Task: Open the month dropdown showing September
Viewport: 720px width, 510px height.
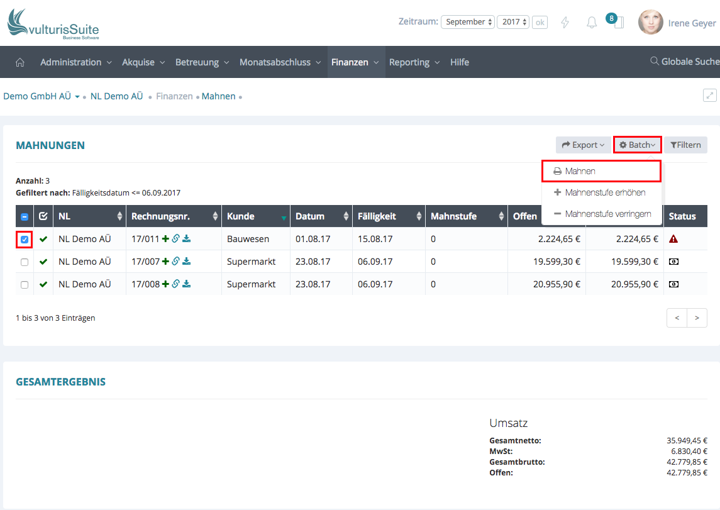Action: point(467,22)
